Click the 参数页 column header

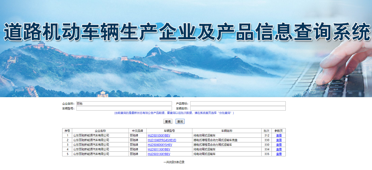click(279, 131)
